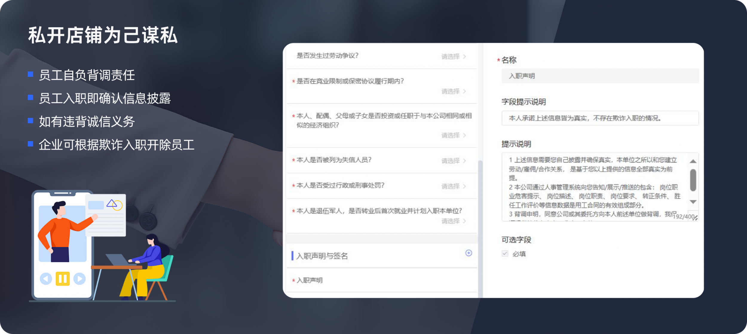Image resolution: width=747 pixels, height=334 pixels.
Task: Toggle the 必填 checkbox
Action: 505,254
